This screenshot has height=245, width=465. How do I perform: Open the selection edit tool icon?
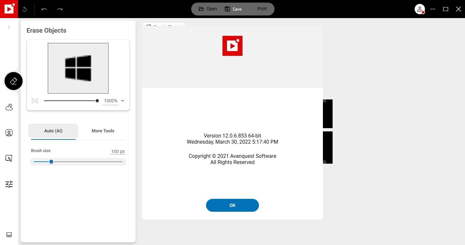9,158
